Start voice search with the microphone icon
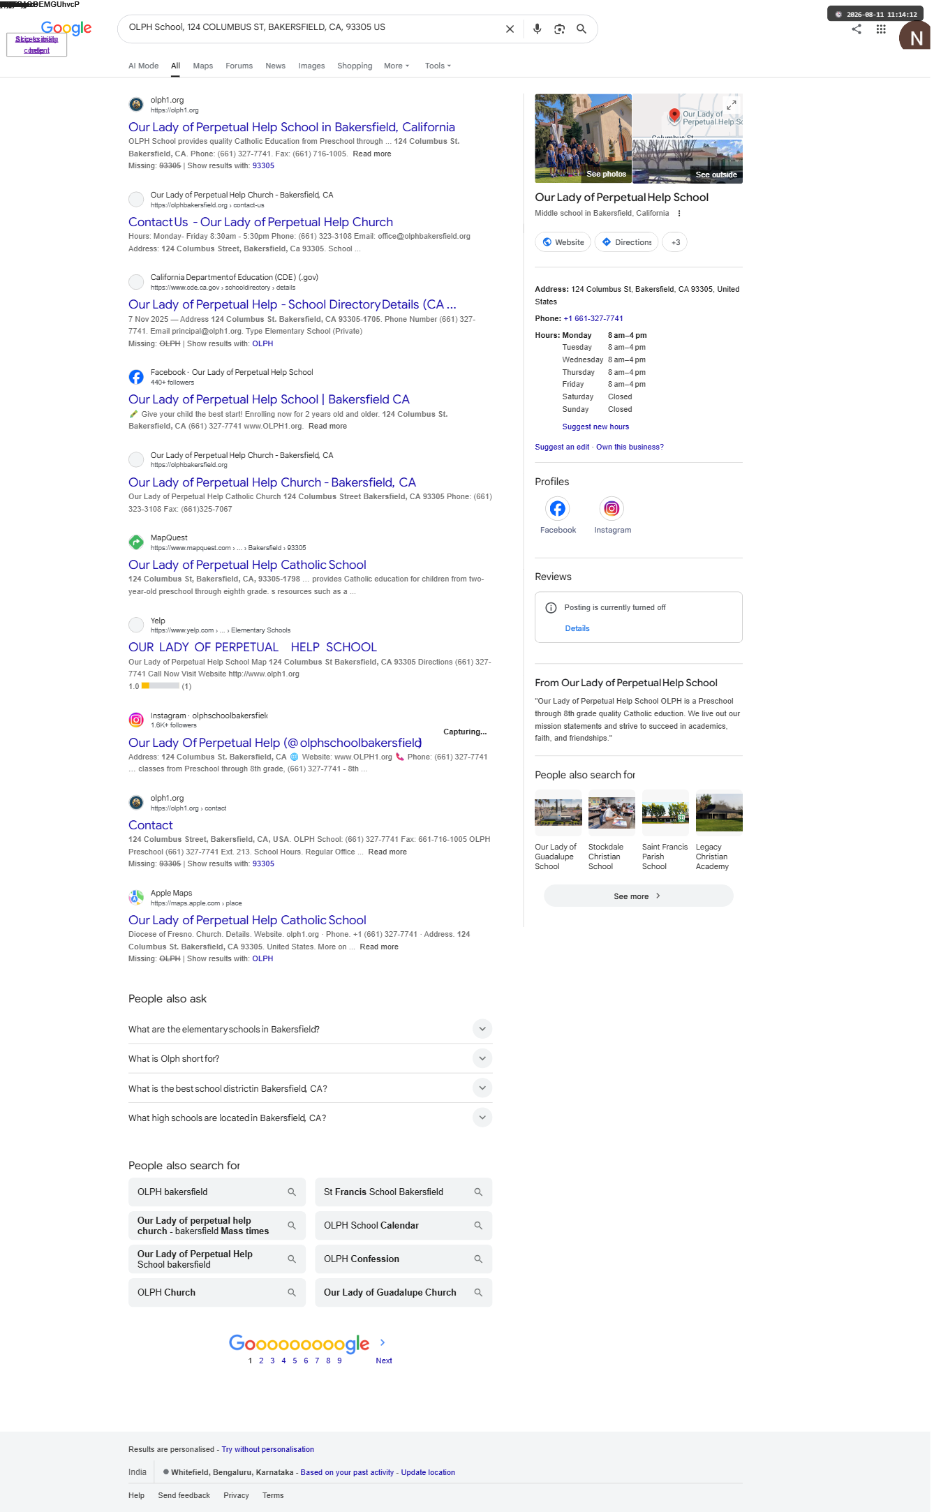The height and width of the screenshot is (1512, 941). pos(537,29)
